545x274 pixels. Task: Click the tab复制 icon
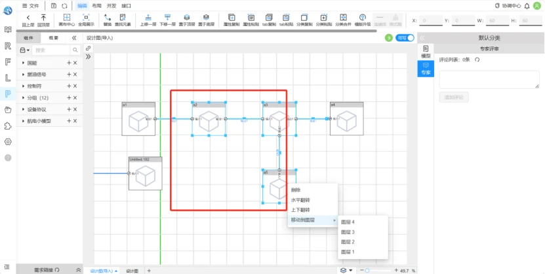[x=269, y=17]
